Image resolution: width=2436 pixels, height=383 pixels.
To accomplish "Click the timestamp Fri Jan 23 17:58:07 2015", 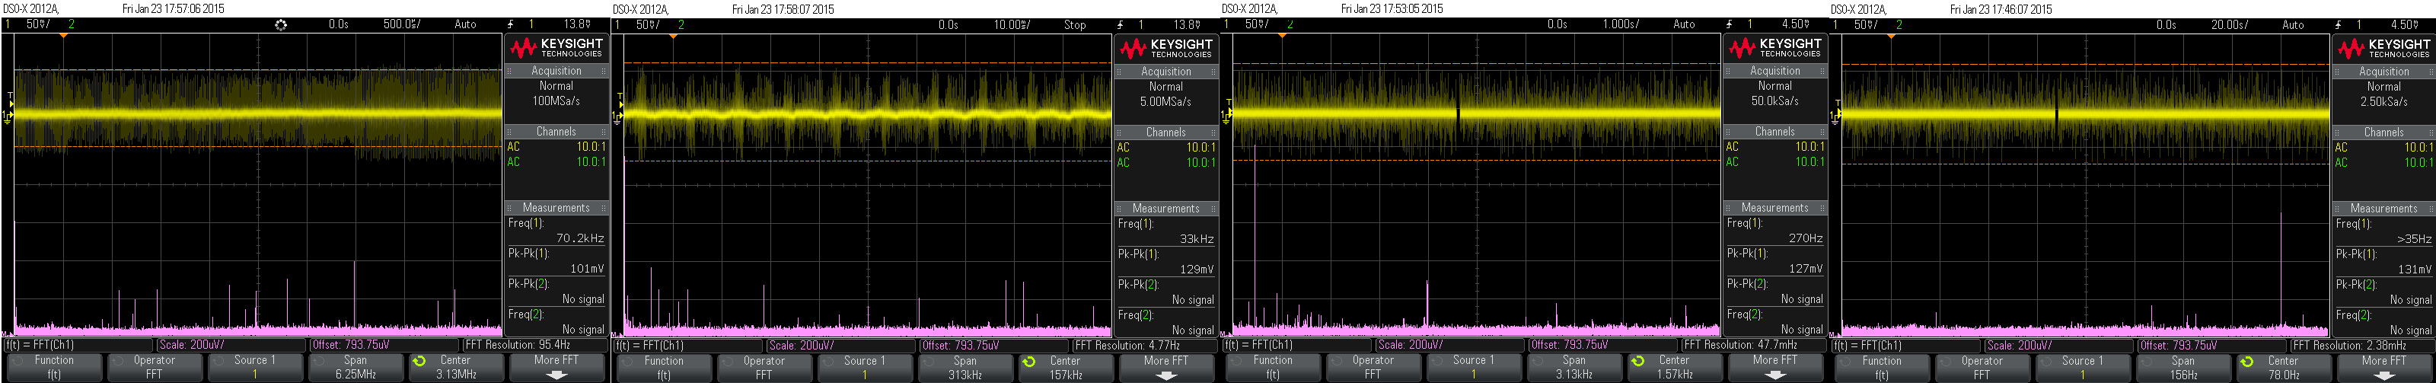I will pyautogui.click(x=783, y=9).
